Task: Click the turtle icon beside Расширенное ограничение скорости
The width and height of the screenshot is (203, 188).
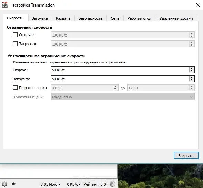Action: tap(10, 56)
